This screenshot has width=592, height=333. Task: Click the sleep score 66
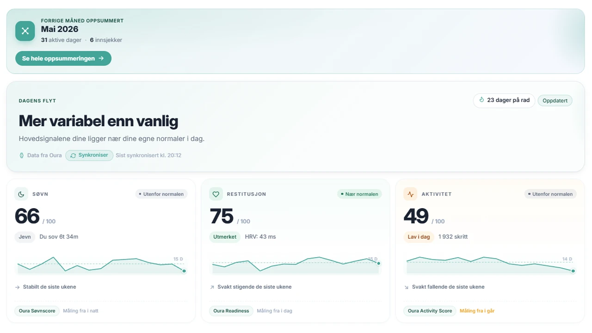[27, 216]
